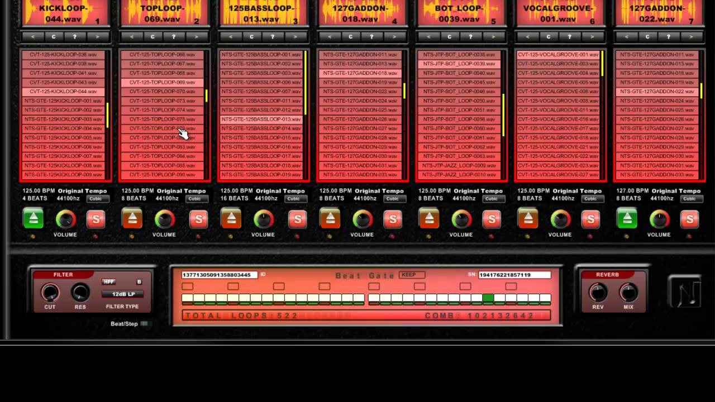The image size is (715, 402).
Task: Click the C button on TOPLOOP track 2
Action: [x=152, y=37]
